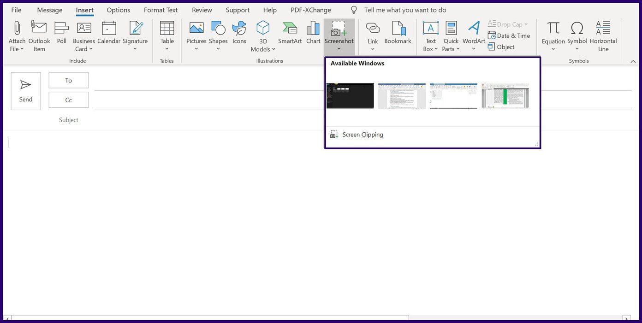Insert Date & Time
Image resolution: width=642 pixels, height=323 pixels.
point(509,35)
